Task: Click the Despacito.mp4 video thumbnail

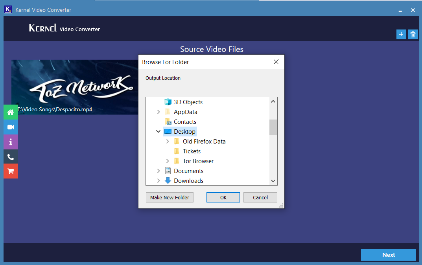Action: click(x=75, y=87)
